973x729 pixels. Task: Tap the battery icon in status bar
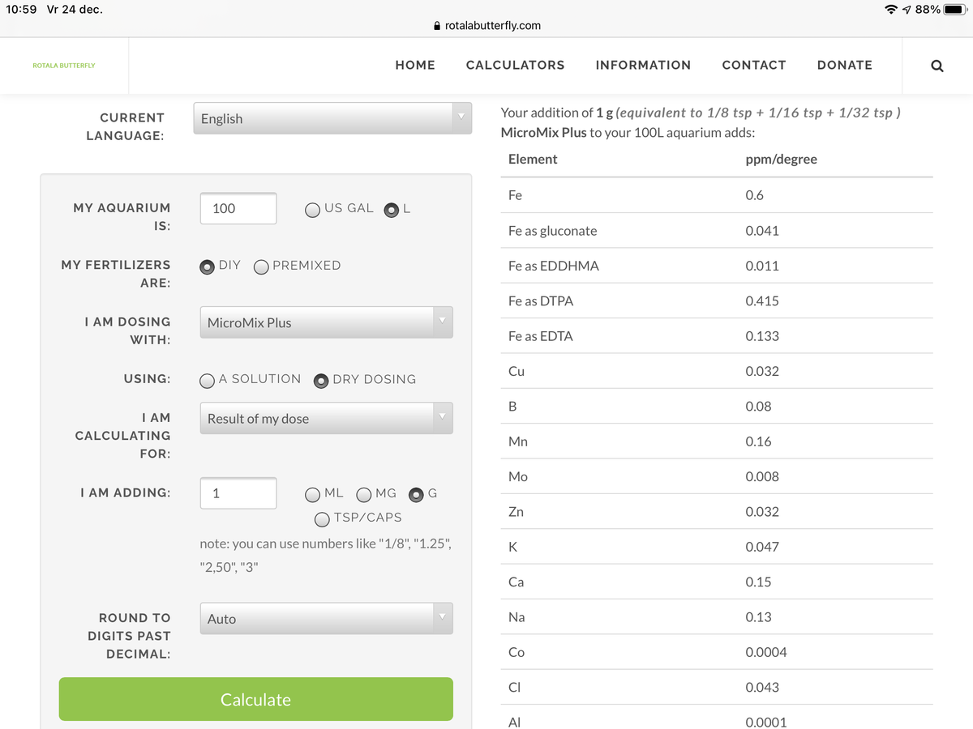click(955, 10)
